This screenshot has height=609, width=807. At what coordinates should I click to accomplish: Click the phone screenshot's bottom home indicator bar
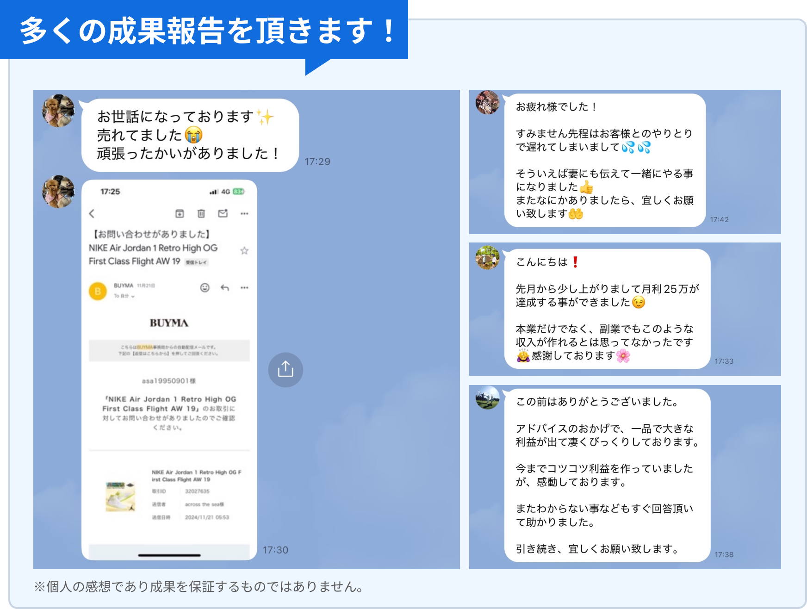click(x=169, y=555)
